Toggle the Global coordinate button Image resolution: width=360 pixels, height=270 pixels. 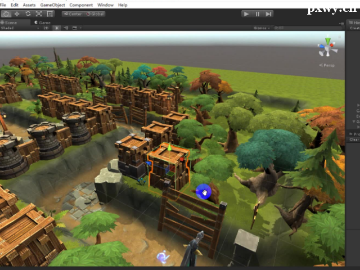[x=95, y=13]
